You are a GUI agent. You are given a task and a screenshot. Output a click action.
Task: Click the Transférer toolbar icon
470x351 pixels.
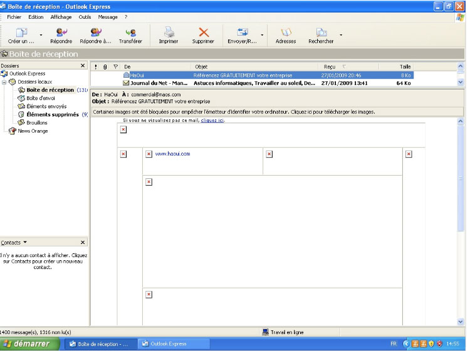pyautogui.click(x=130, y=32)
